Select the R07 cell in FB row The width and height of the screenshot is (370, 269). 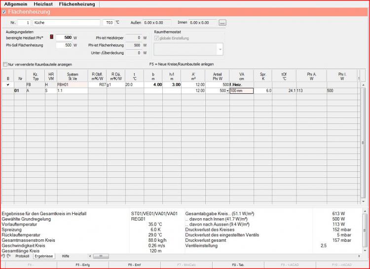point(97,84)
